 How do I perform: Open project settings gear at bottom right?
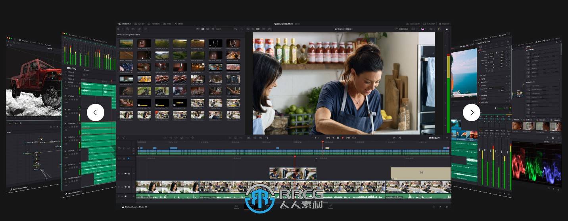tap(447, 207)
